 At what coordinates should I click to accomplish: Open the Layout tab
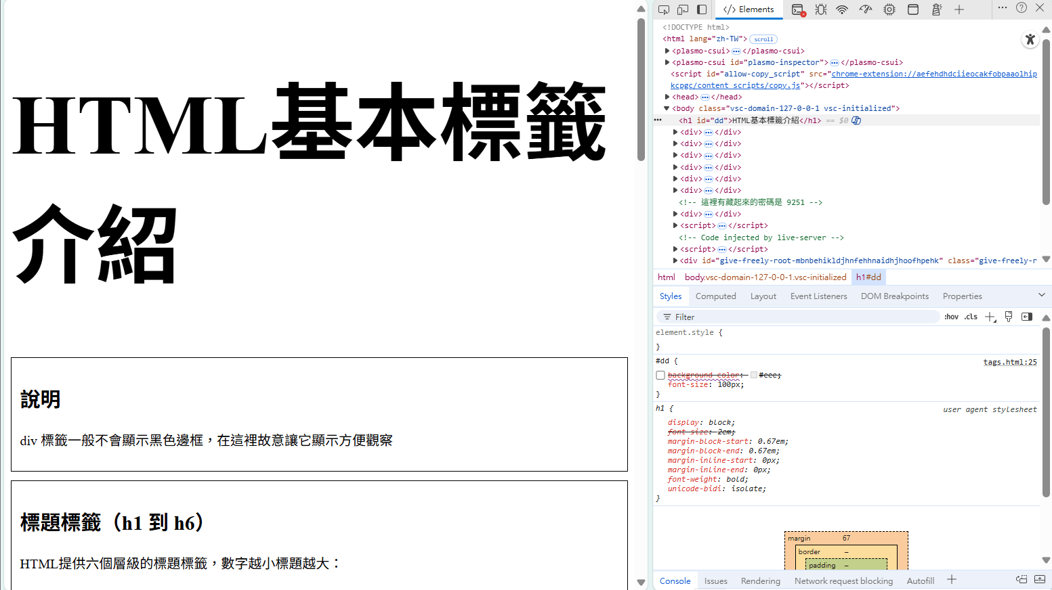coord(763,296)
